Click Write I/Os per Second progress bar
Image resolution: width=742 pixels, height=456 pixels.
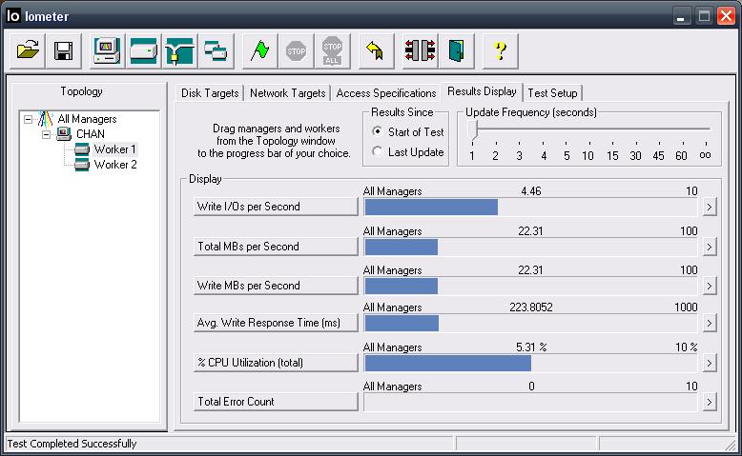coord(530,207)
